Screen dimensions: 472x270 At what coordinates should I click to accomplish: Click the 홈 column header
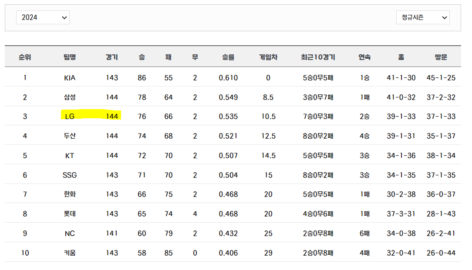point(401,57)
